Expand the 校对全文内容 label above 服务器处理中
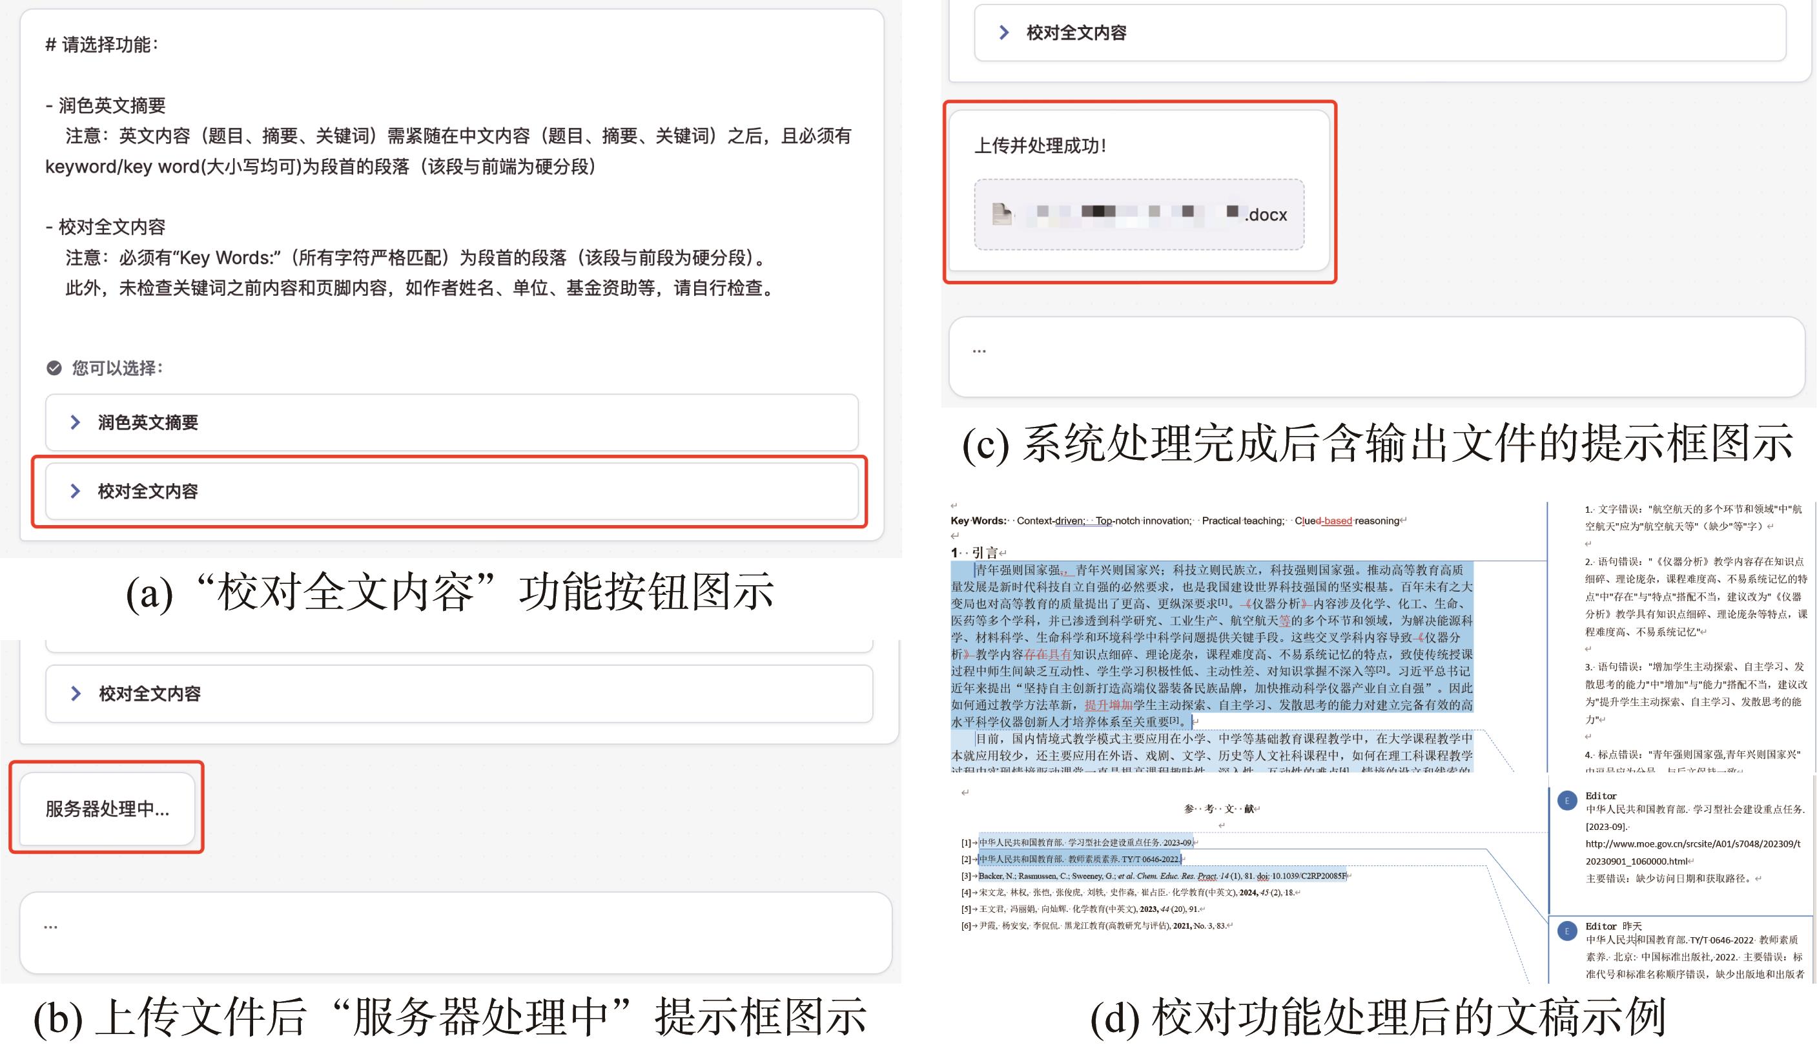Screen dimensions: 1817x1045 (149, 693)
